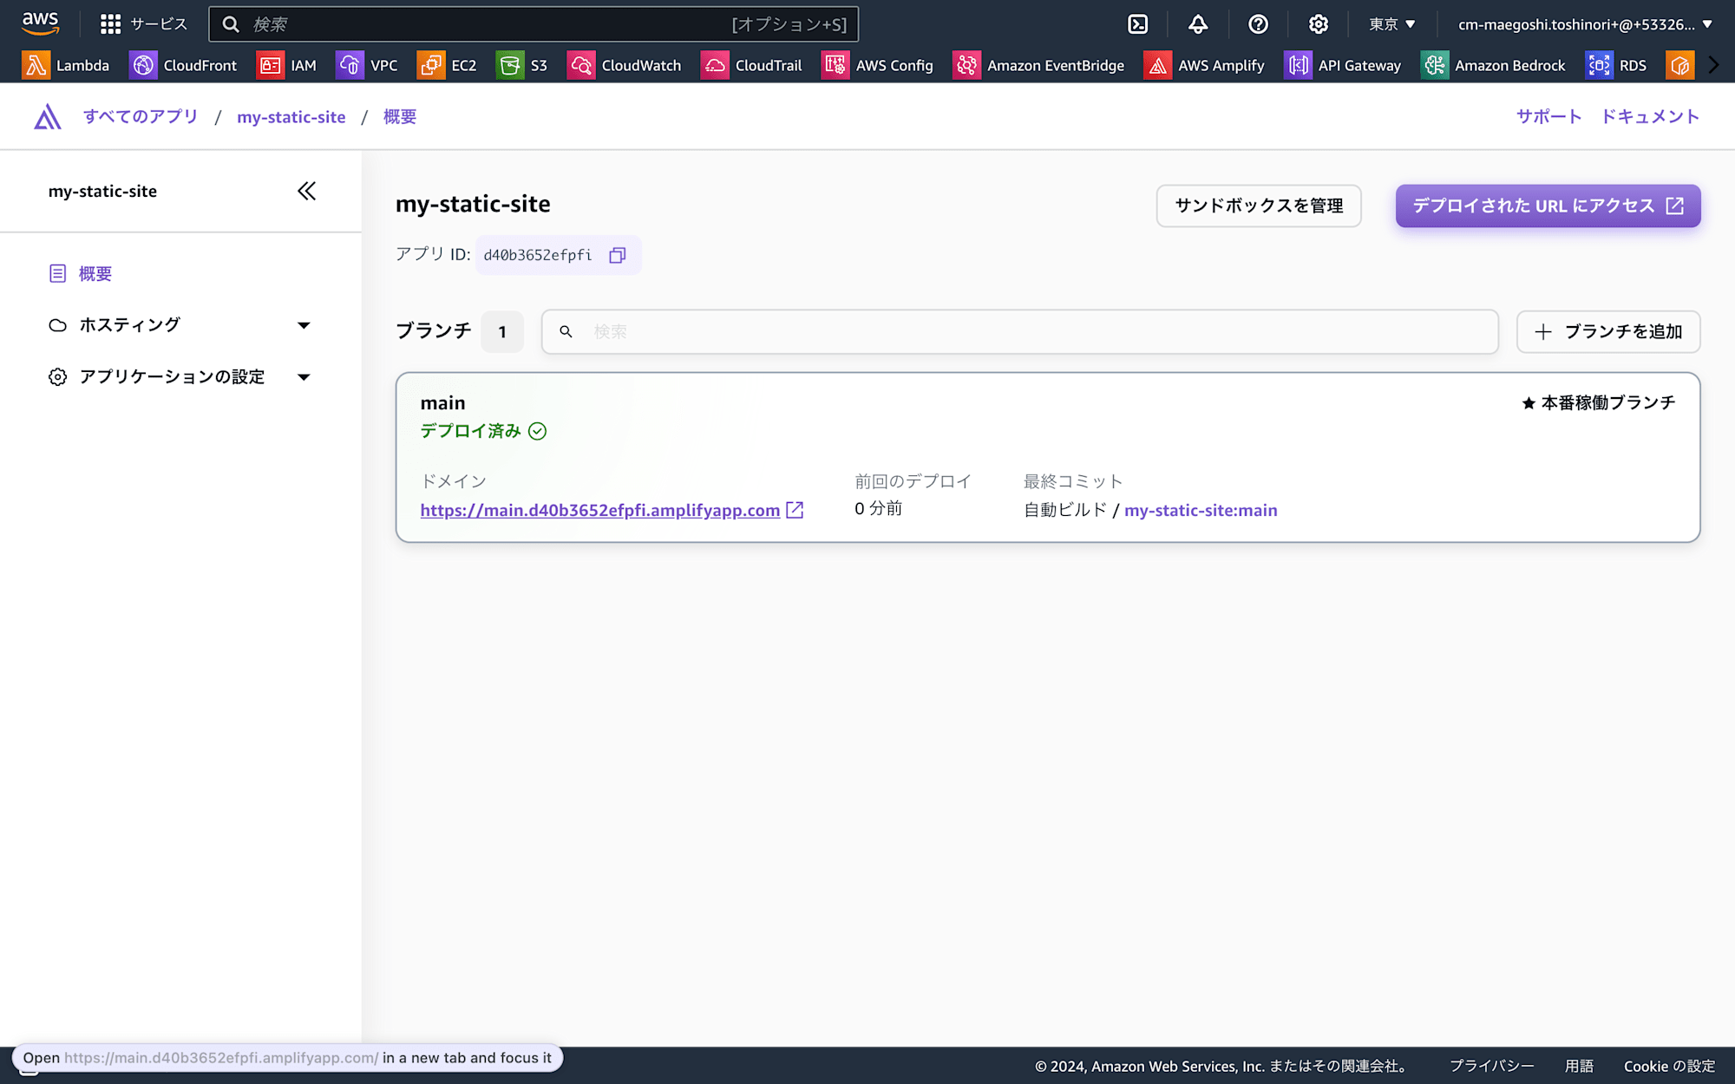Click the my-static-site sidebar title

[102, 191]
